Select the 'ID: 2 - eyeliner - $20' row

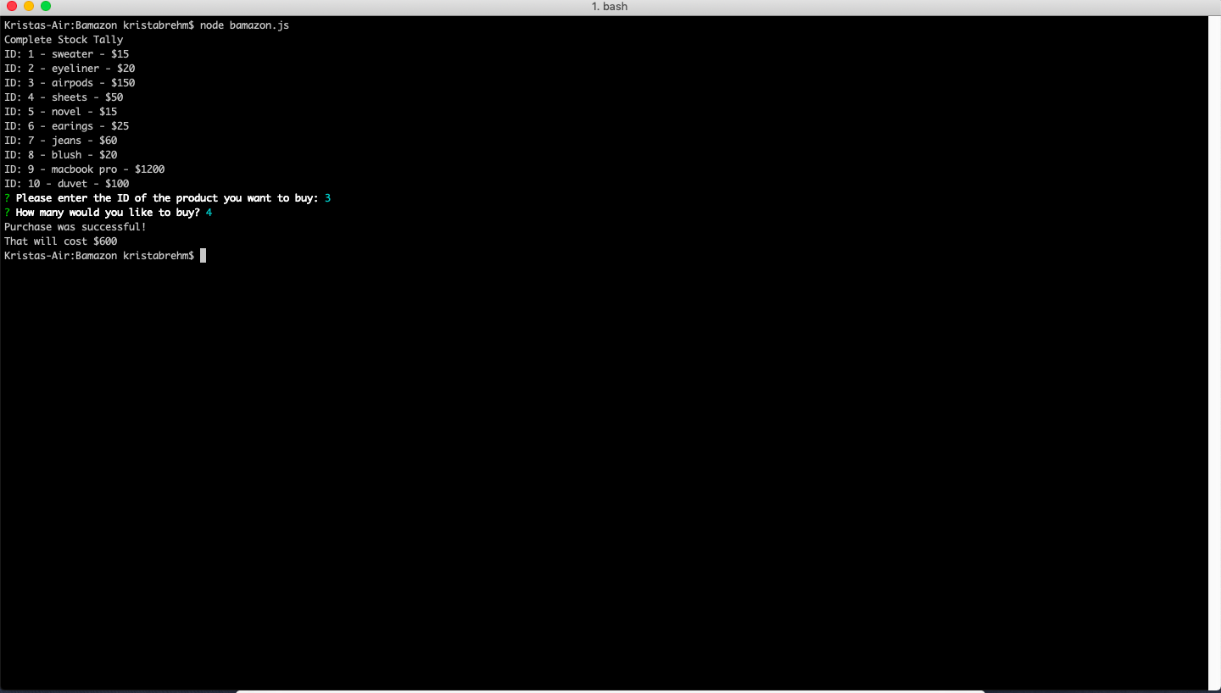[70, 69]
